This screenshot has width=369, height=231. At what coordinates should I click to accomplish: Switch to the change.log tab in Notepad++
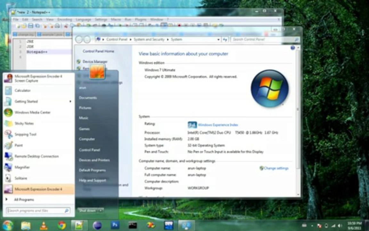[24, 34]
